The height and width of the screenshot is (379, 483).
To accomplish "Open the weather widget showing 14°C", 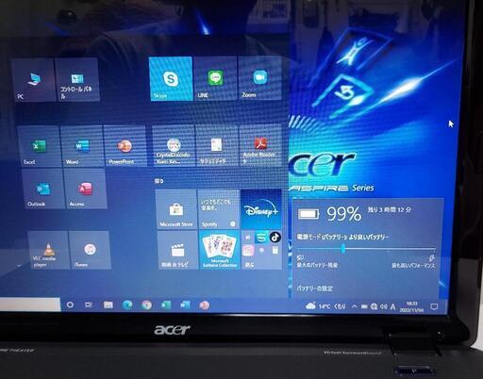I will coord(325,305).
